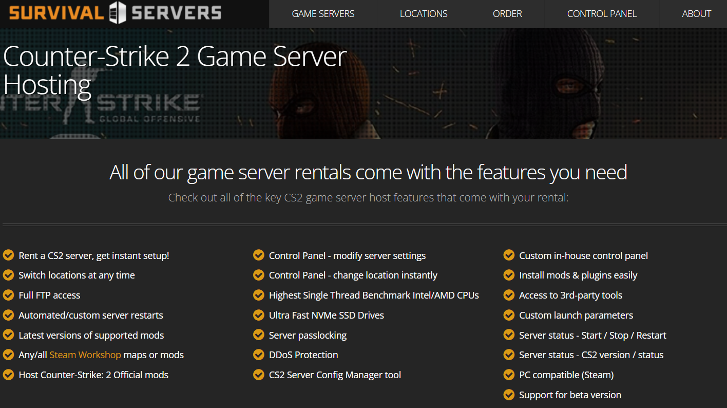
Task: Click checkmark beside 'Support for beta version'
Action: [x=509, y=395]
